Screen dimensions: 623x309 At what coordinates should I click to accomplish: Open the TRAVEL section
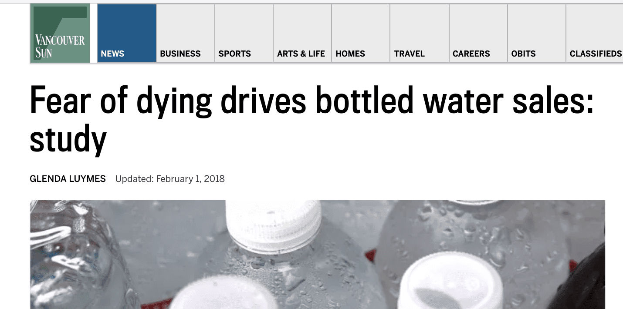[420, 33]
